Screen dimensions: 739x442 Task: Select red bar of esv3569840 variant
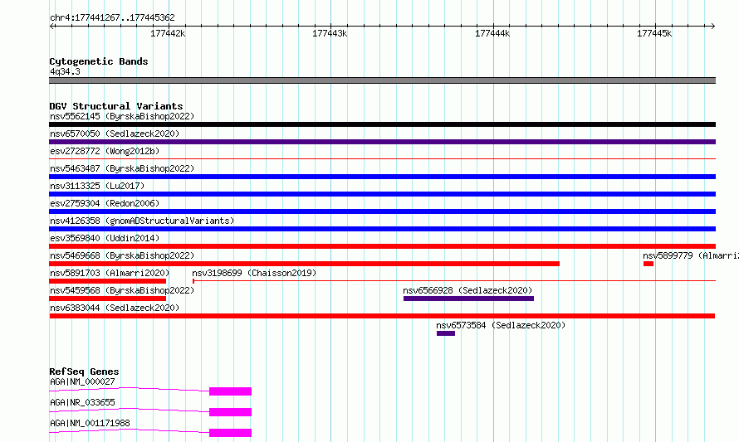click(x=382, y=246)
